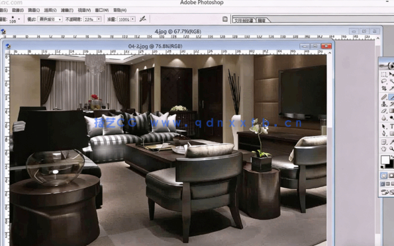Viewport: 394px width, 246px height.
Task: Select the Eraser tool
Action: coord(384,110)
